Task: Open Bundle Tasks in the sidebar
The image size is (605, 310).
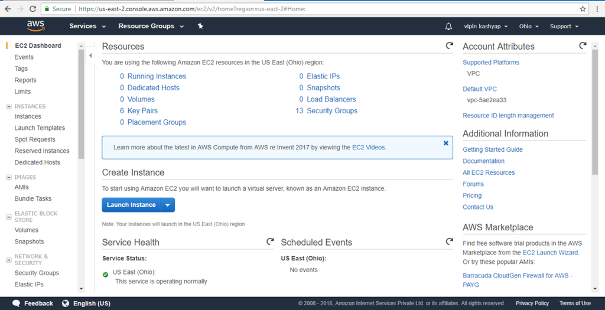Action: (33, 199)
